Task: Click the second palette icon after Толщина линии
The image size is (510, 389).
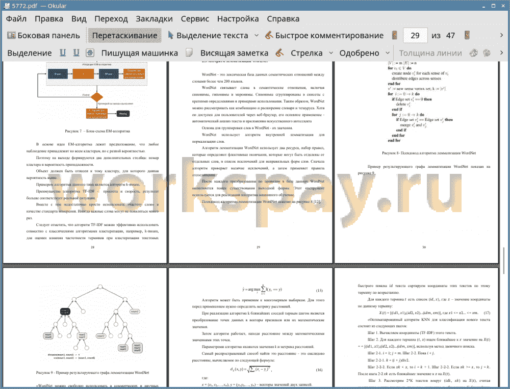Action: [x=487, y=53]
